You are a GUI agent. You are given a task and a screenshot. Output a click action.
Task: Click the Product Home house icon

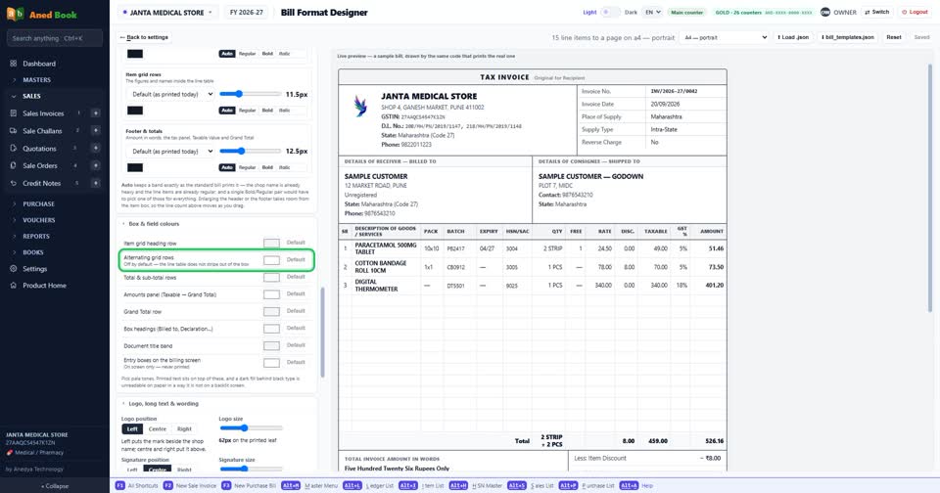pos(13,285)
